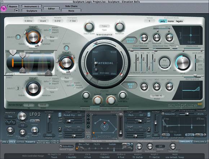Click the Editor button

51,9
